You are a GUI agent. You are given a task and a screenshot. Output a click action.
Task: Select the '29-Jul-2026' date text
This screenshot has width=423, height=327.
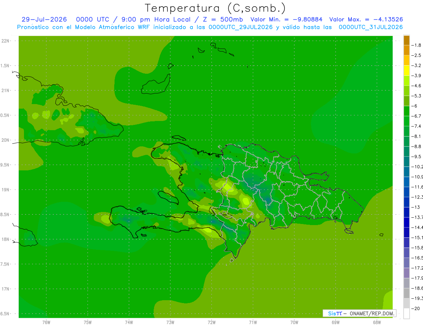click(x=44, y=19)
